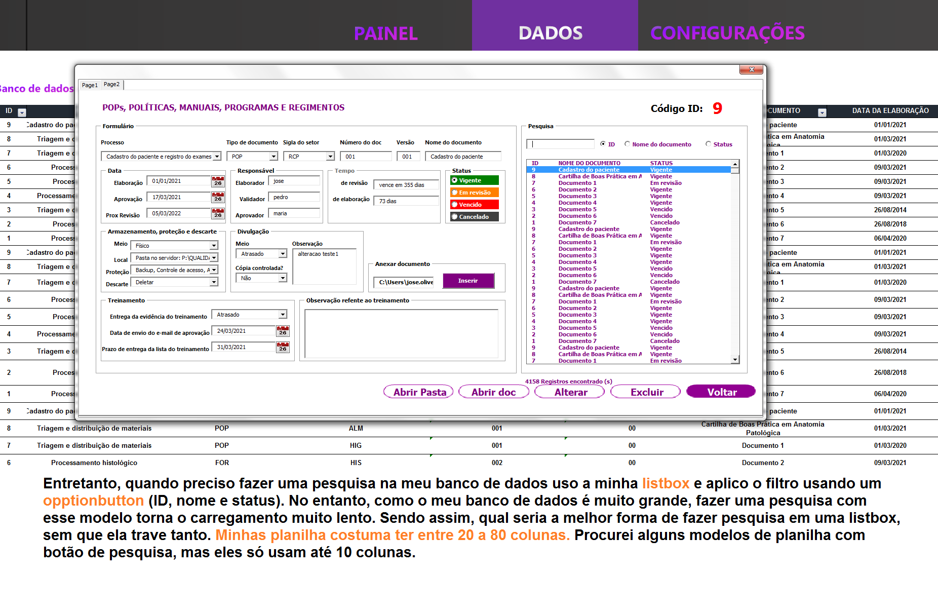Open the document column filter arrow in sheet
This screenshot has height=614, width=938.
[x=822, y=112]
